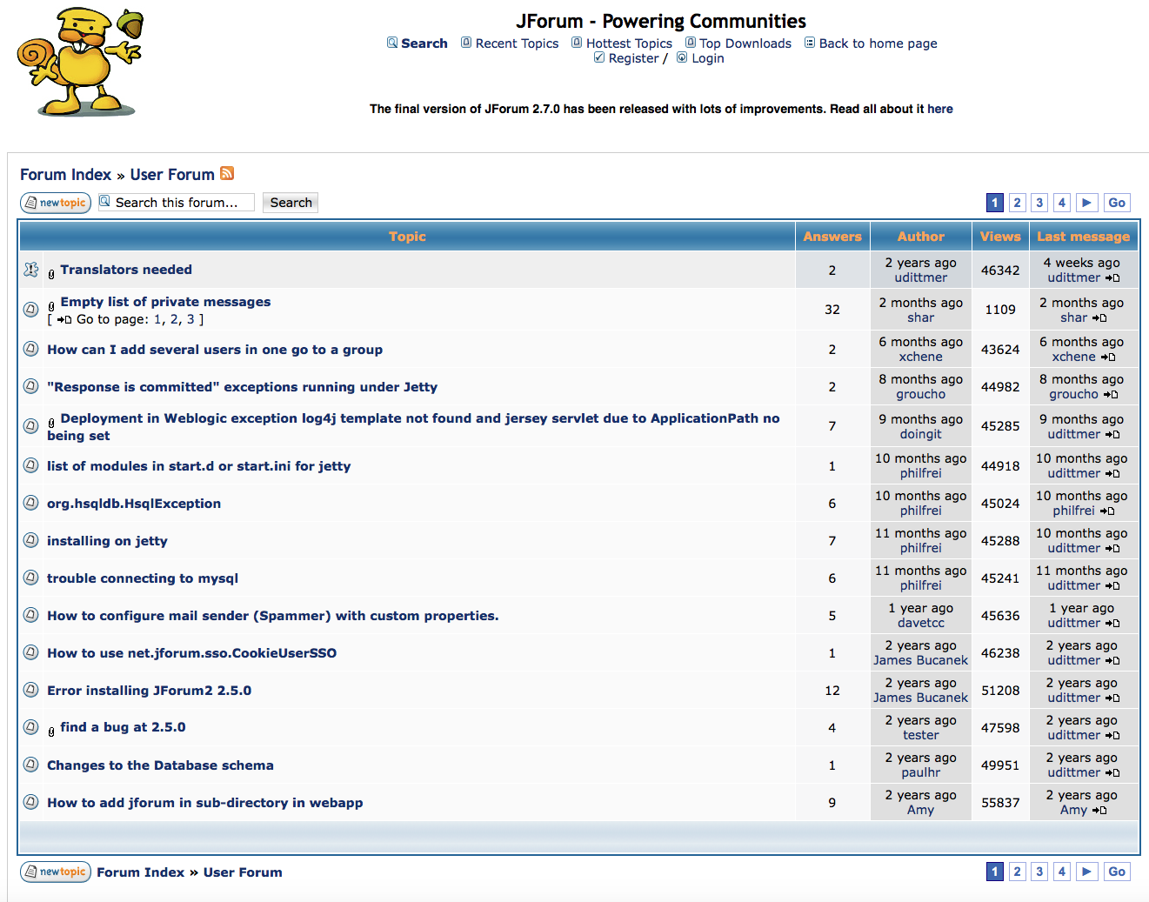Go to page 4 in top pagination
This screenshot has width=1149, height=902.
pyautogui.click(x=1061, y=203)
